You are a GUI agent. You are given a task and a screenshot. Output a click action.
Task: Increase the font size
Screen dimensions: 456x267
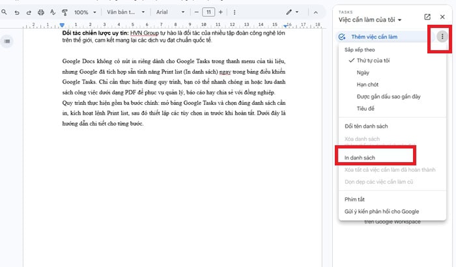click(x=221, y=12)
